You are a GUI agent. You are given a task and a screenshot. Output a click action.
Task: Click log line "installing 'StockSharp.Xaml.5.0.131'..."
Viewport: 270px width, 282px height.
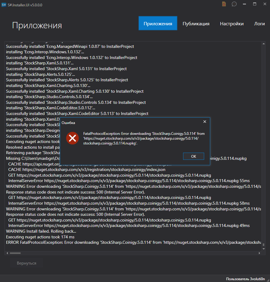click(x=40, y=63)
